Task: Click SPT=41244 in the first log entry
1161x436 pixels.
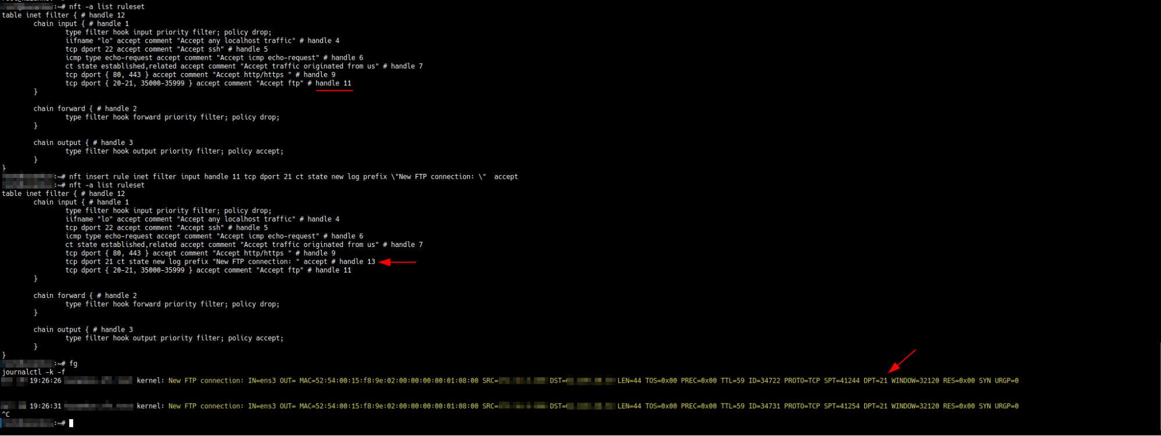Action: [x=842, y=381]
